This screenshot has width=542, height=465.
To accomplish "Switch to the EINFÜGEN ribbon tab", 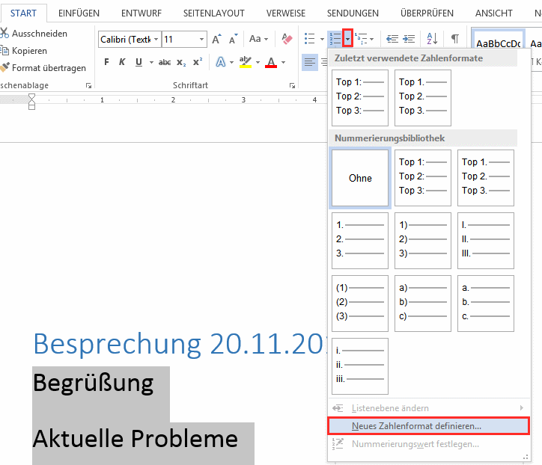I will (79, 13).
